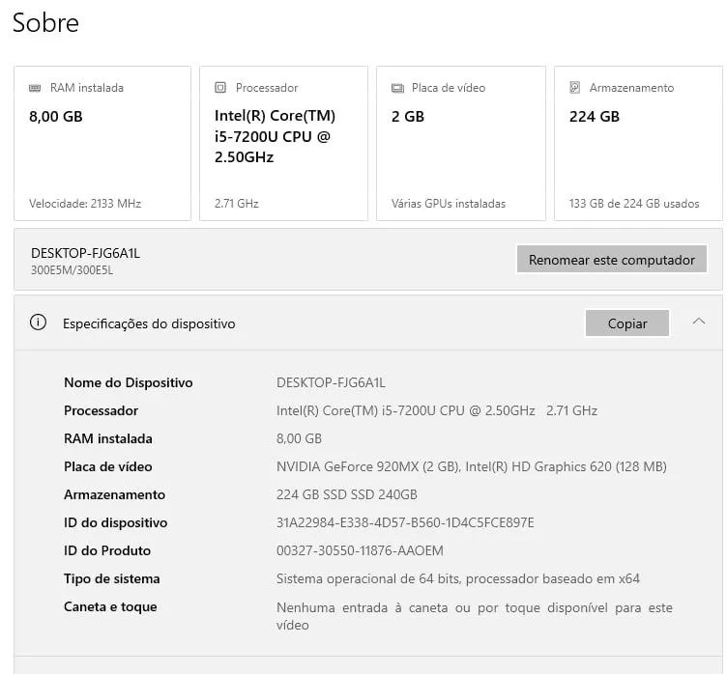
Task: Click Sistema operacional de 64 bits value
Action: [458, 578]
